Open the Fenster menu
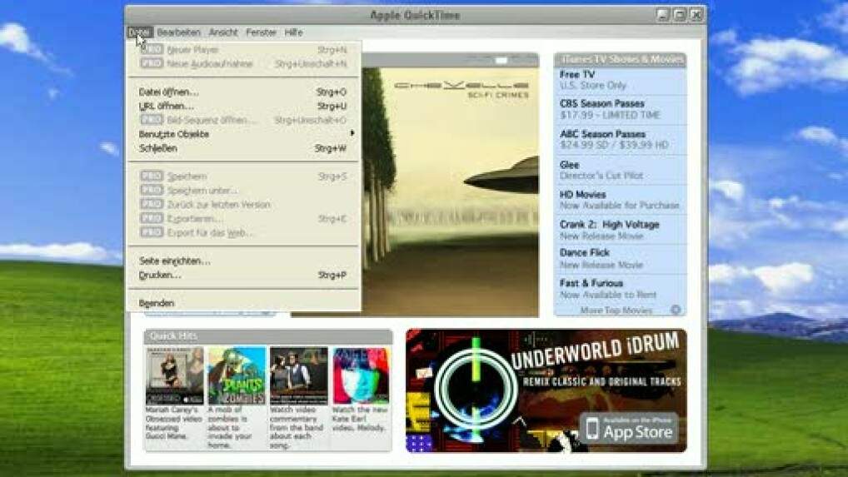 [261, 32]
